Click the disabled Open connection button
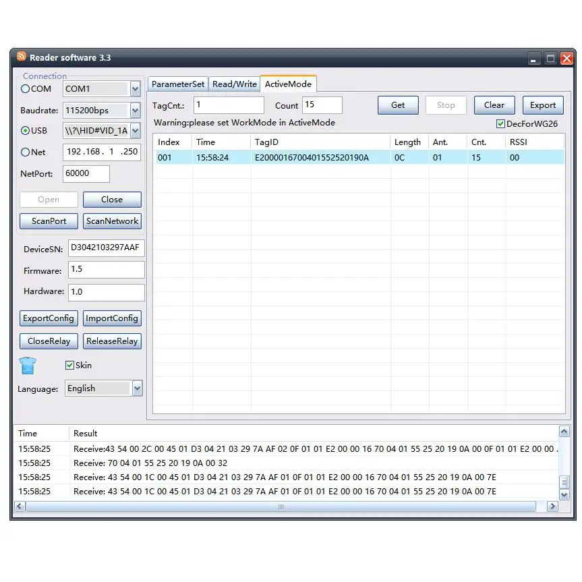Viewport: 582px width, 582px height. [49, 200]
